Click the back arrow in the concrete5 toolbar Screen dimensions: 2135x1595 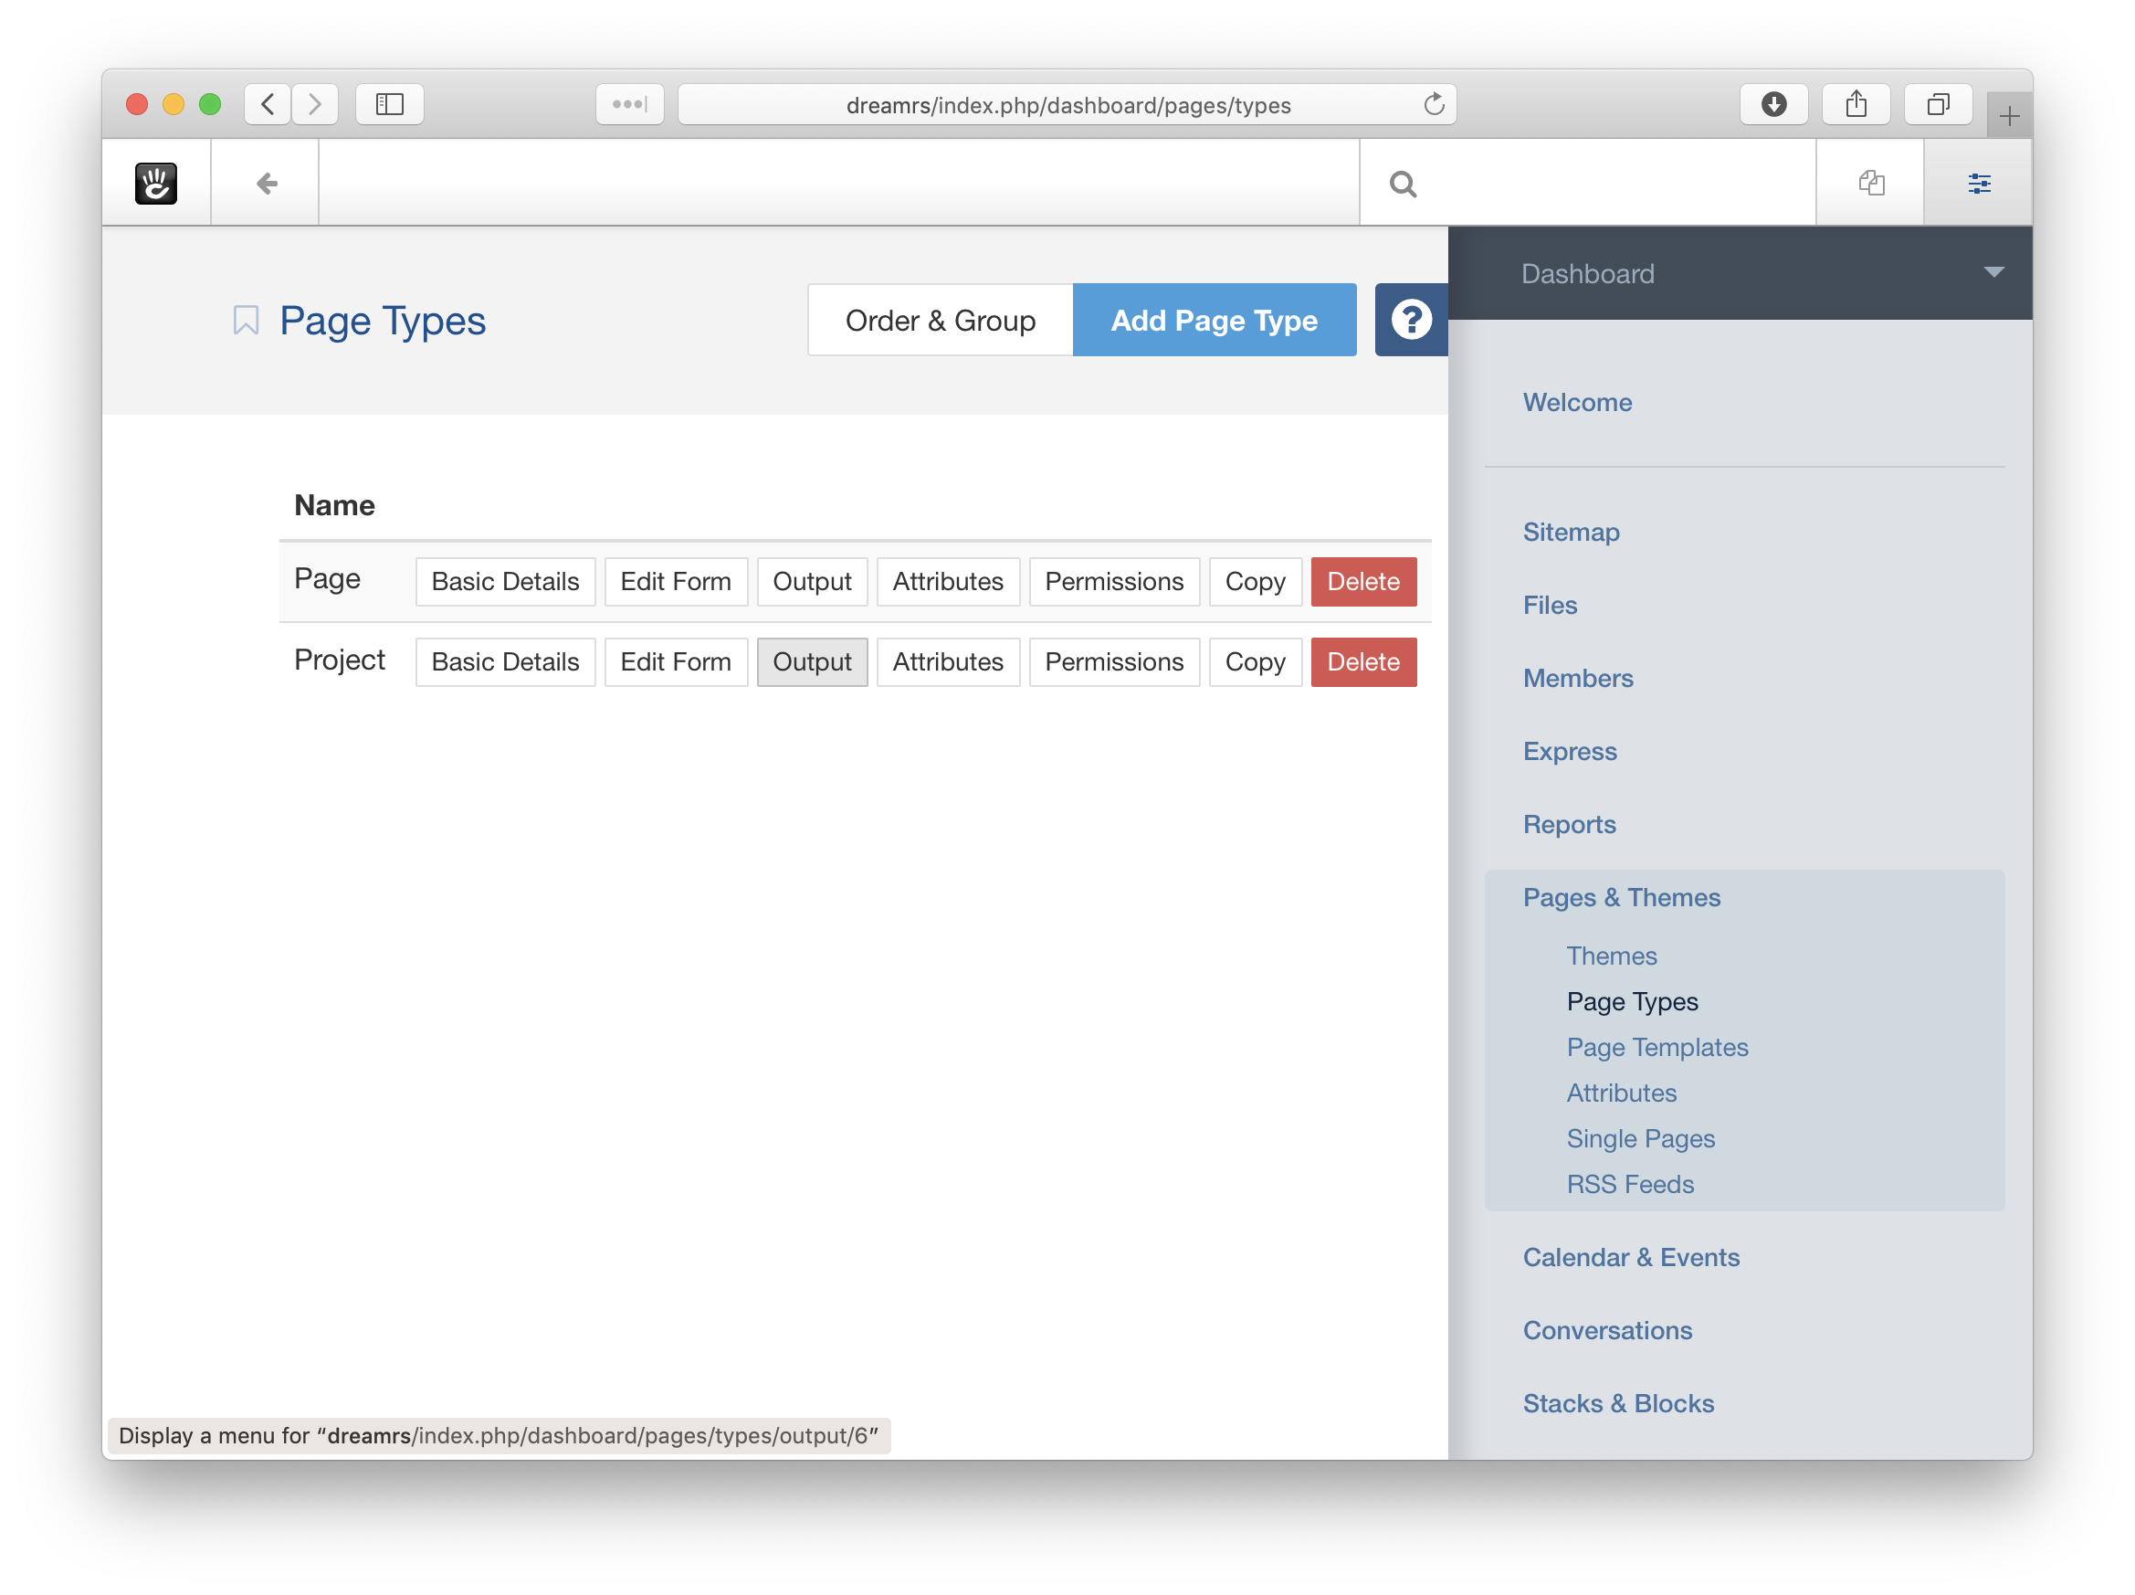pos(267,184)
